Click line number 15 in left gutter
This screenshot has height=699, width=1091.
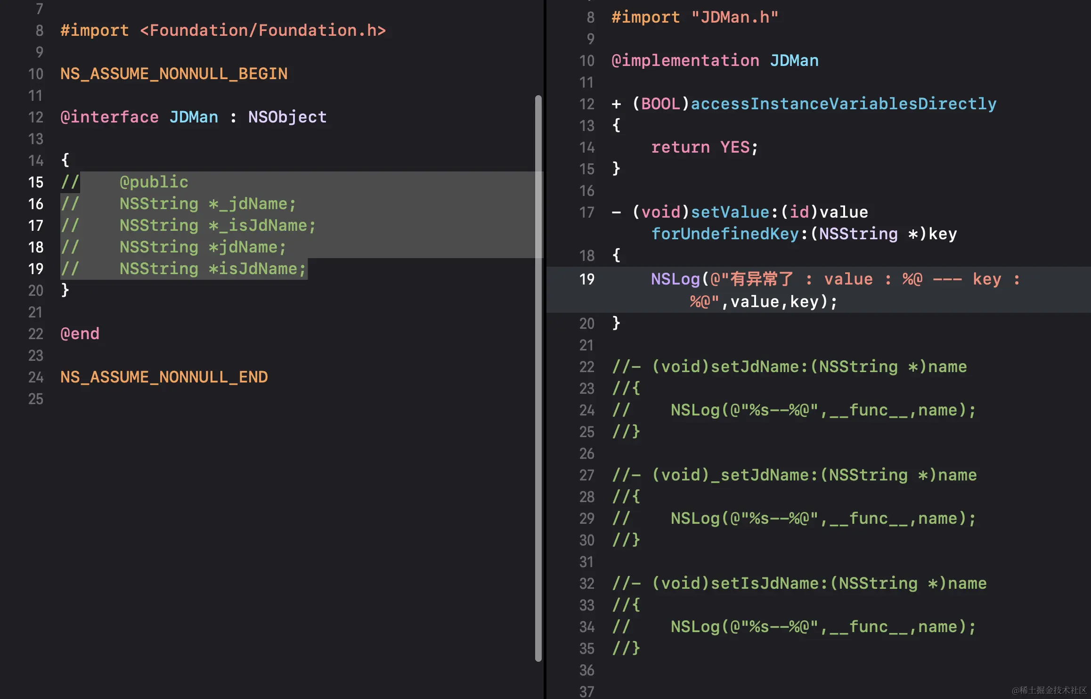36,182
